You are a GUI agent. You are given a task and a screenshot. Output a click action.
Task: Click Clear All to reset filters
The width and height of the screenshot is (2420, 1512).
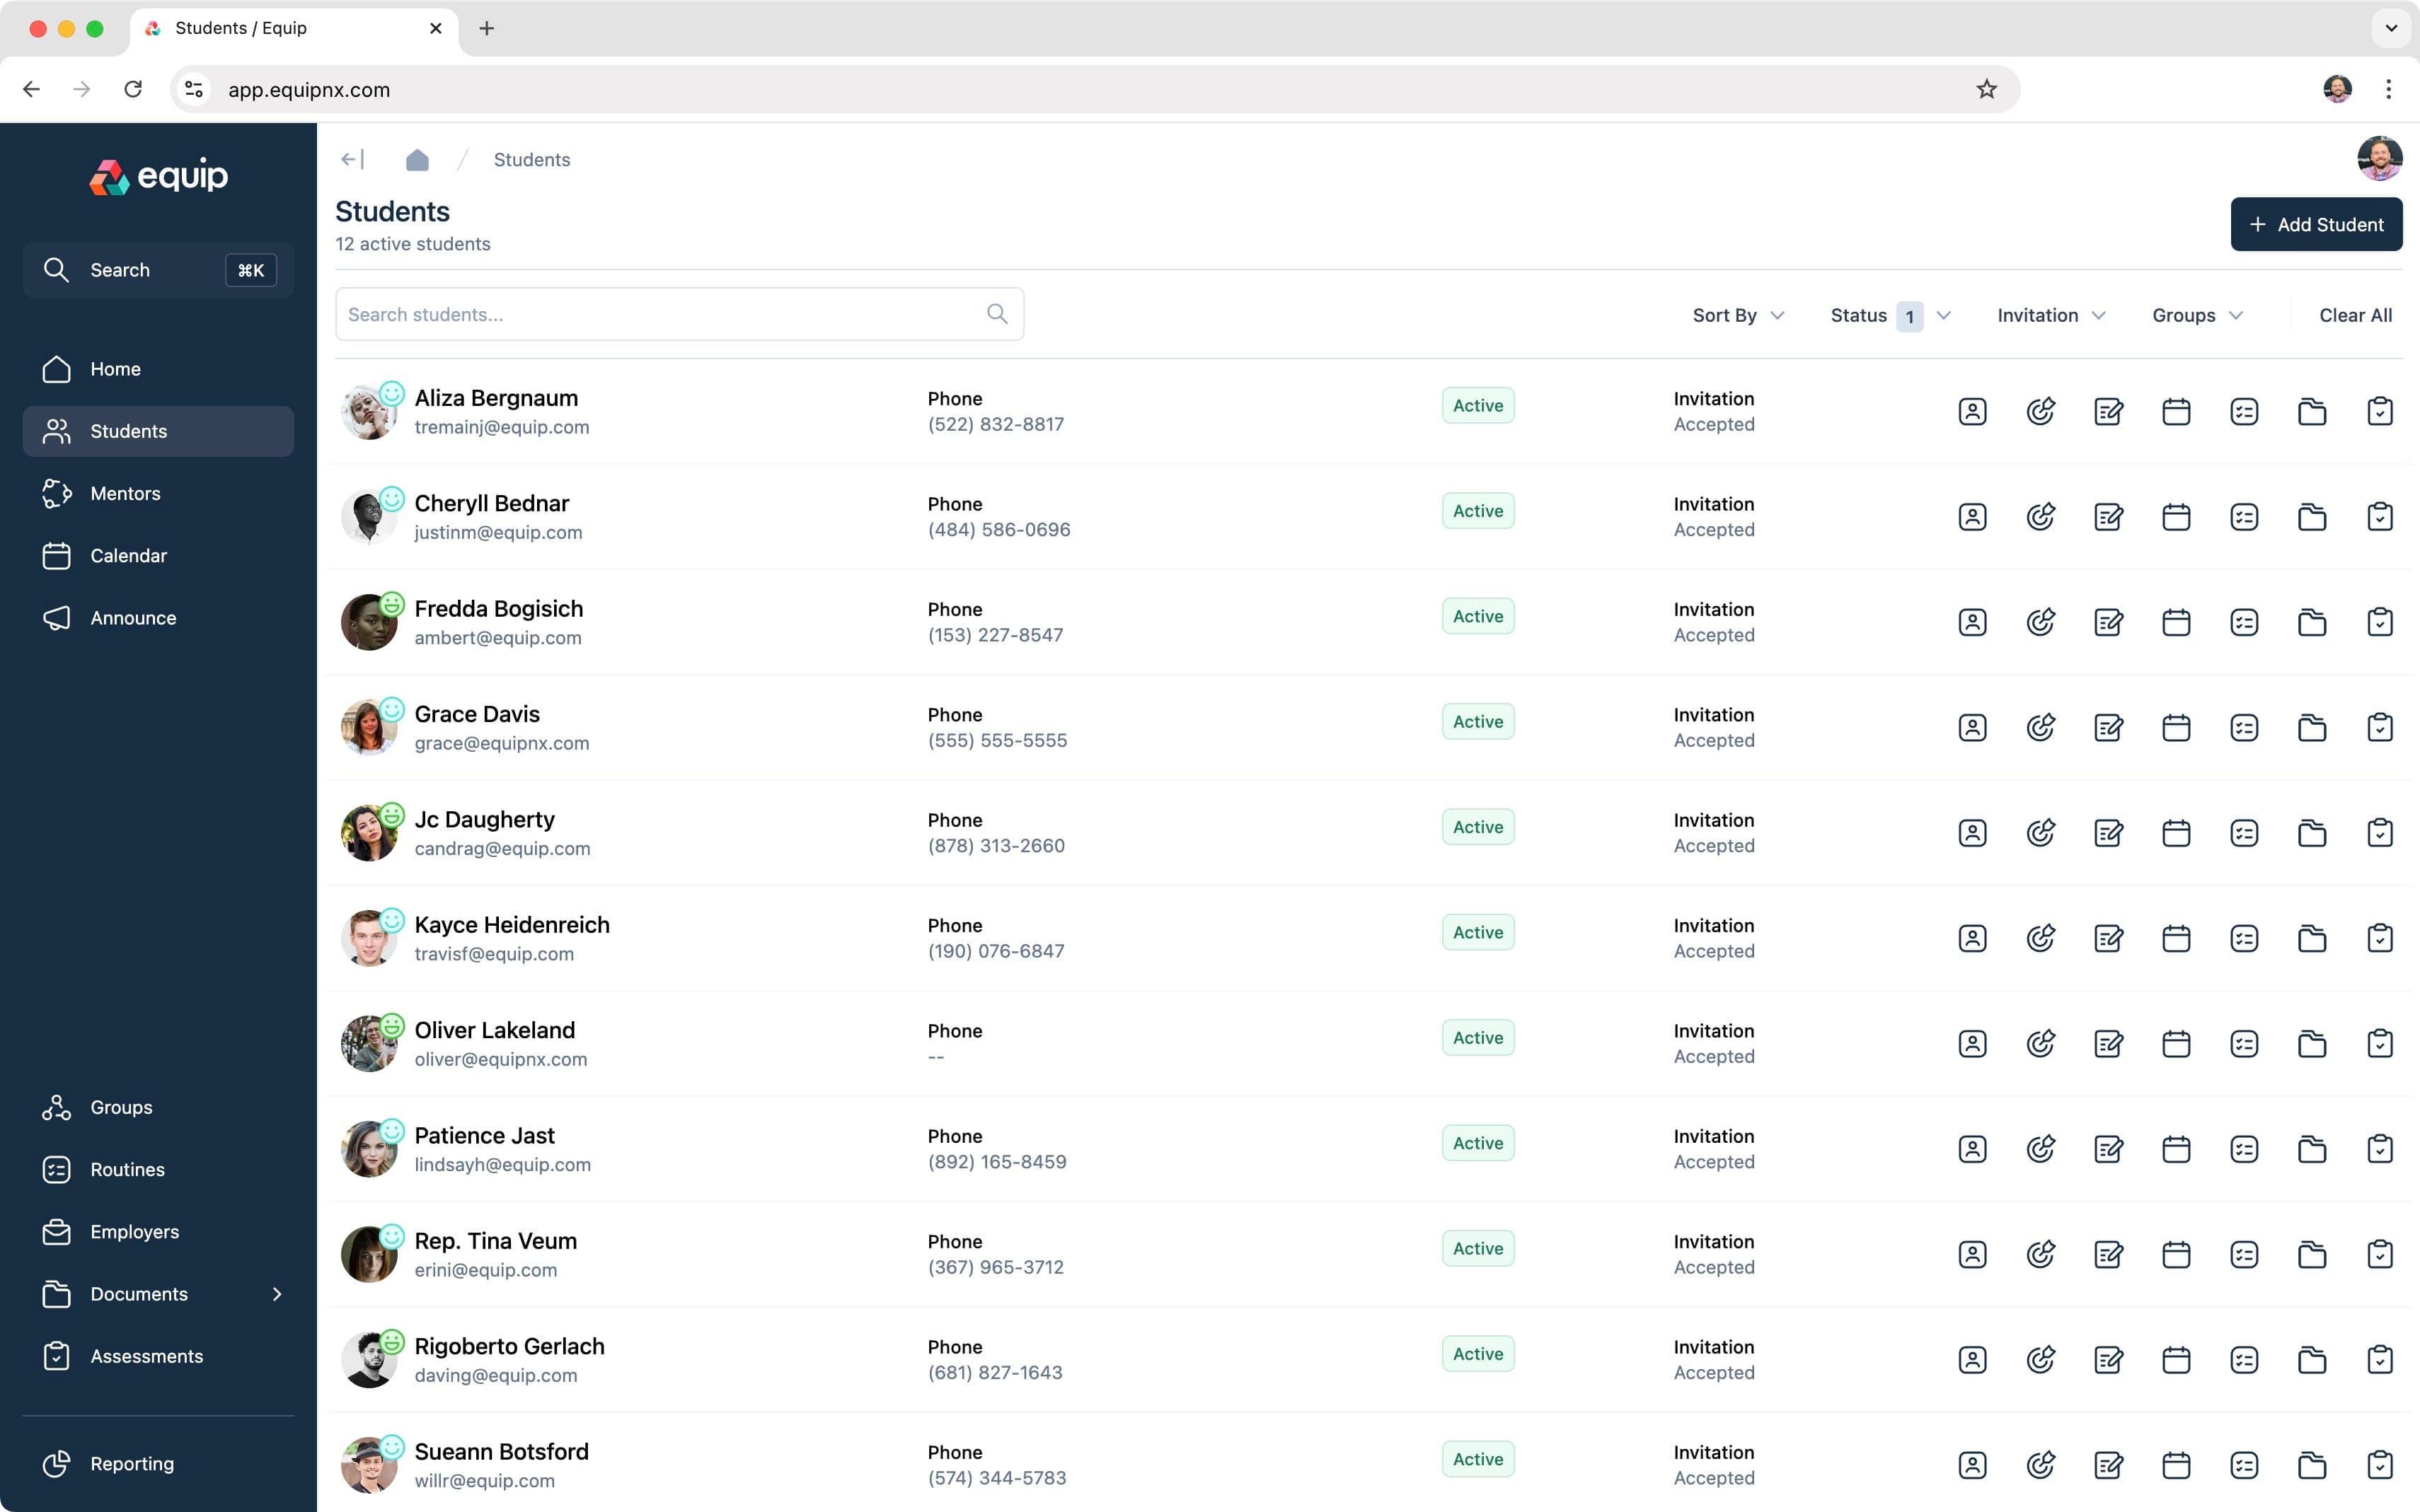point(2356,315)
